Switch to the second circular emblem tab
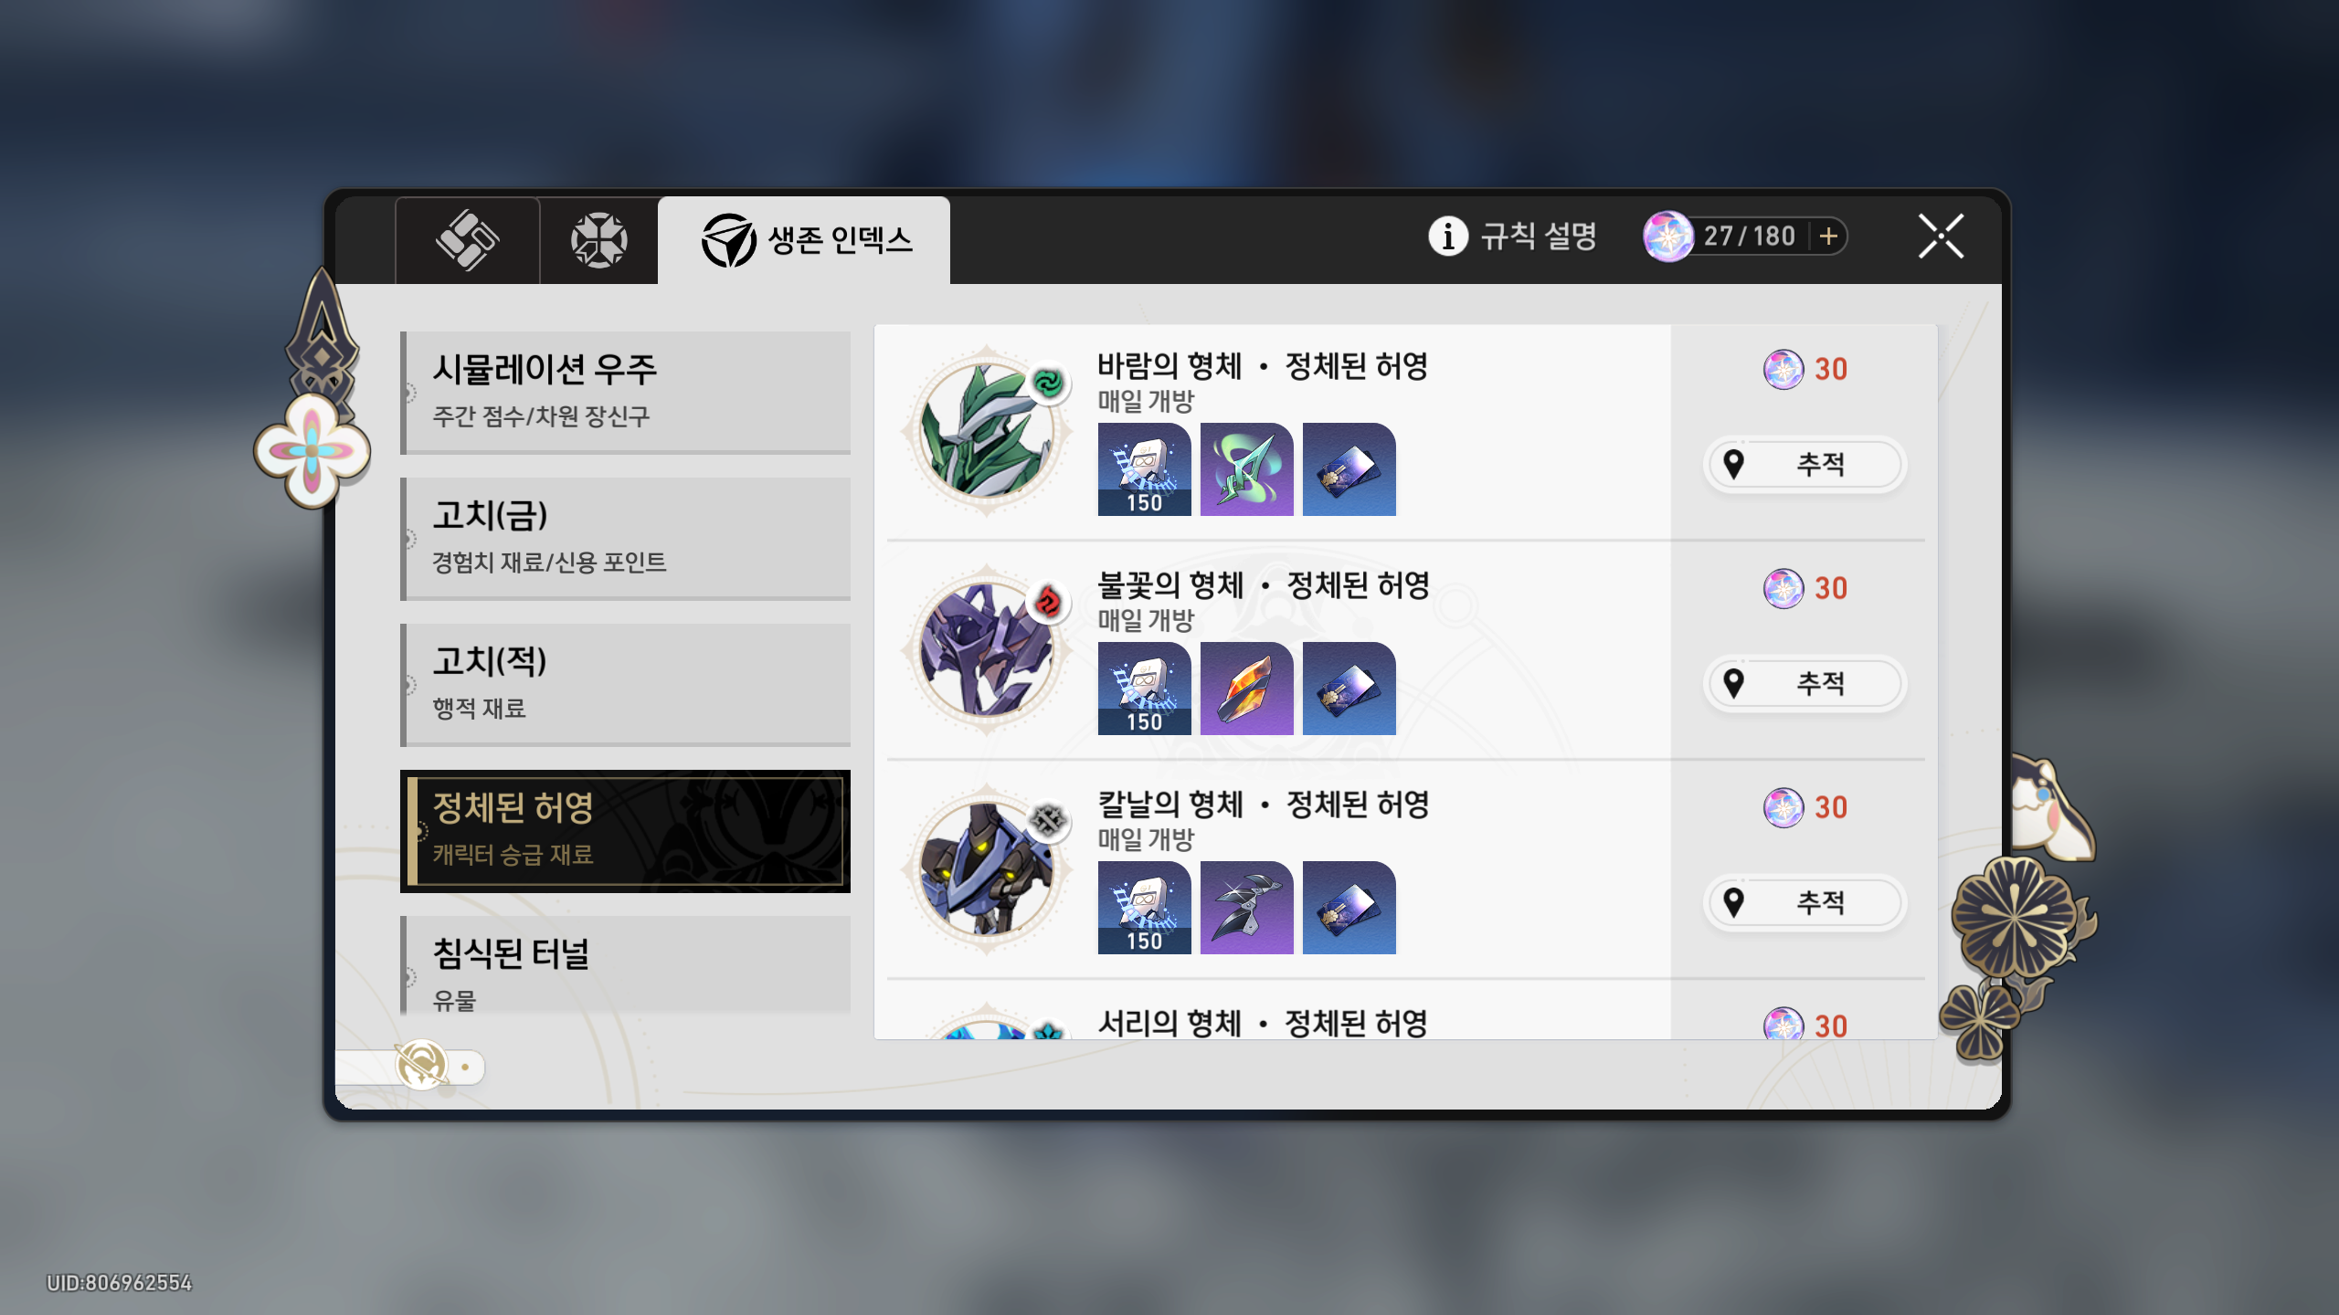Screen dimensions: 2339x1315 coord(598,240)
